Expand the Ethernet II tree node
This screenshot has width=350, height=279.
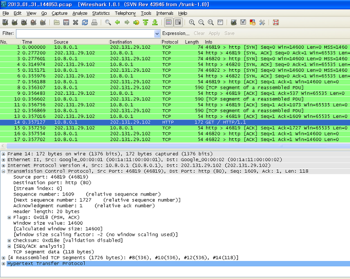point(4,160)
